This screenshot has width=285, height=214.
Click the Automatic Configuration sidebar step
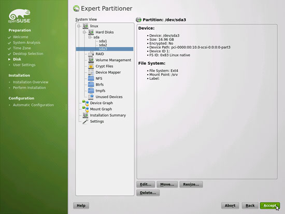pos(33,105)
